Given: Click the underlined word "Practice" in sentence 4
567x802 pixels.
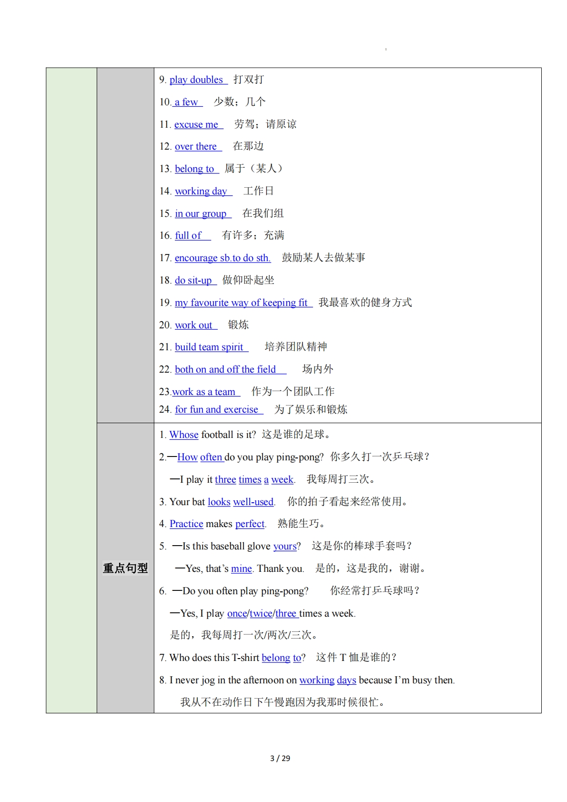Looking at the screenshot, I should pos(186,524).
